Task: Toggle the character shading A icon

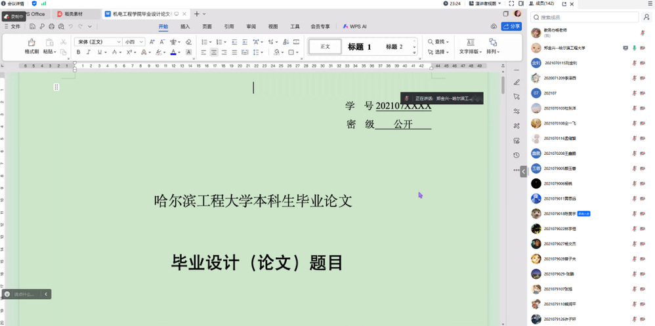Action: [x=188, y=52]
